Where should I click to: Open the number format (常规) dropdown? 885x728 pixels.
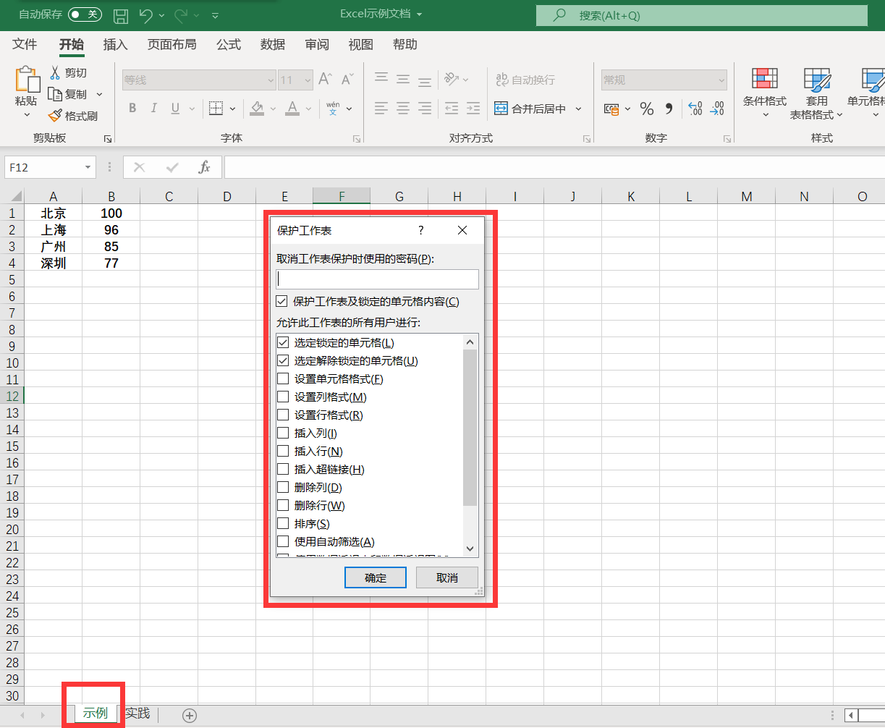pos(721,80)
